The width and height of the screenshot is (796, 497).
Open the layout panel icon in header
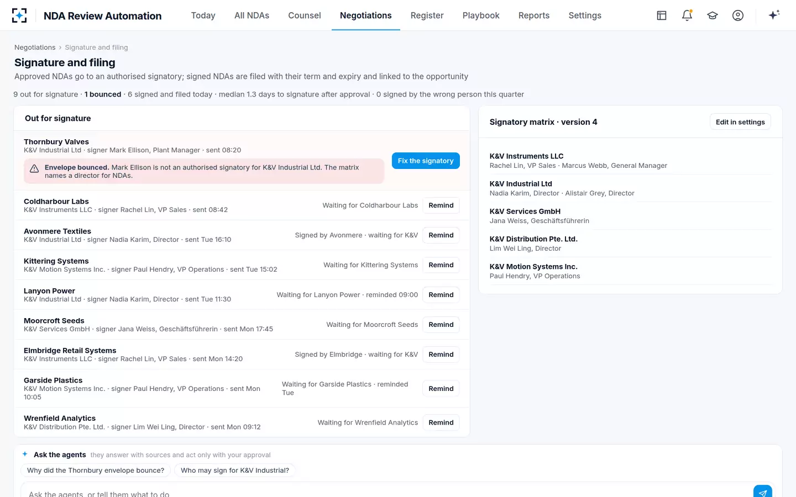(x=662, y=15)
